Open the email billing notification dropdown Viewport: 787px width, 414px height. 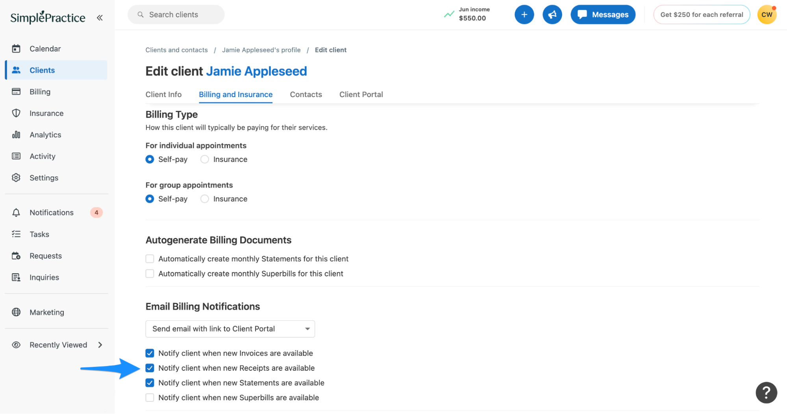(x=230, y=329)
